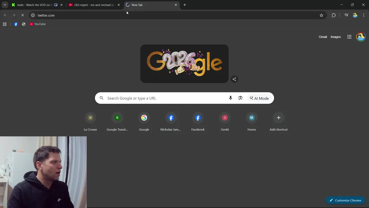Open Google Images link
This screenshot has width=369, height=208.
(x=336, y=37)
